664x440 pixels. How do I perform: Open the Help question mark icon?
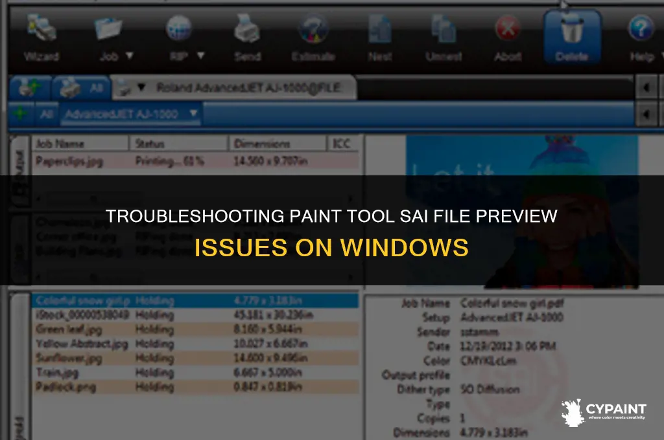641,28
